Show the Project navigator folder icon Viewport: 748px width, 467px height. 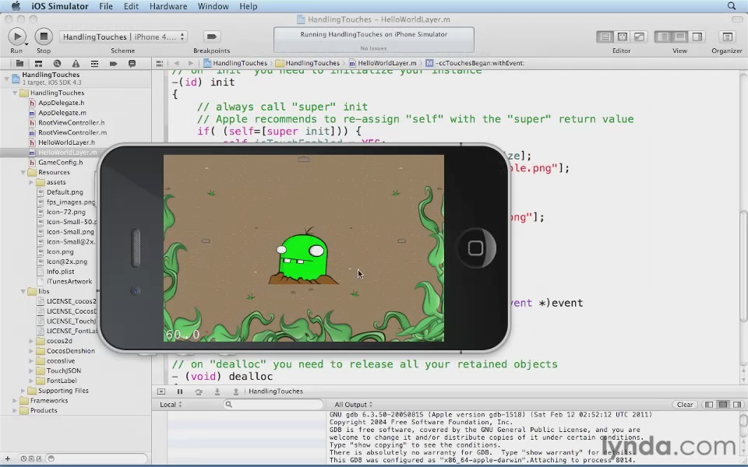19,63
